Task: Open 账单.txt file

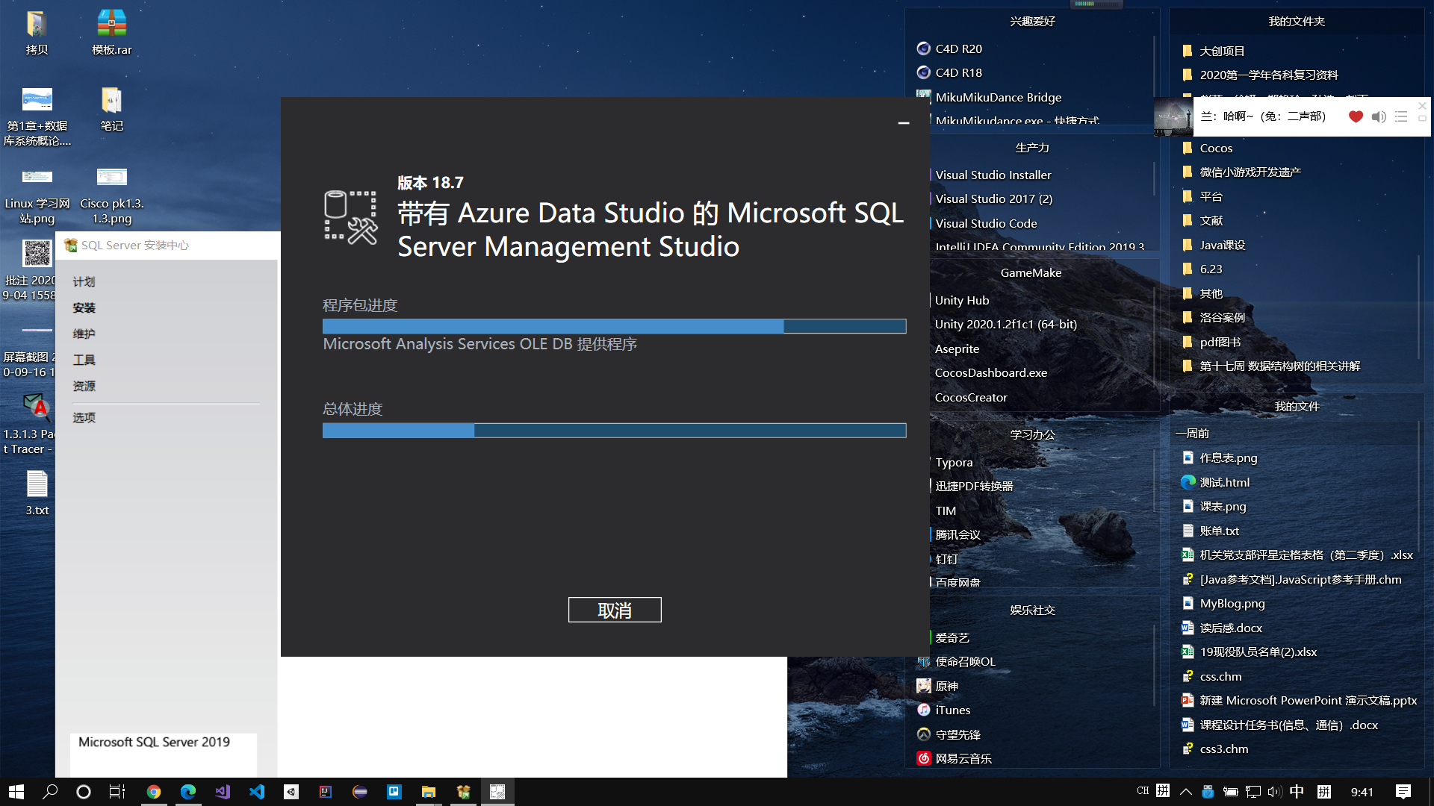Action: point(1211,531)
